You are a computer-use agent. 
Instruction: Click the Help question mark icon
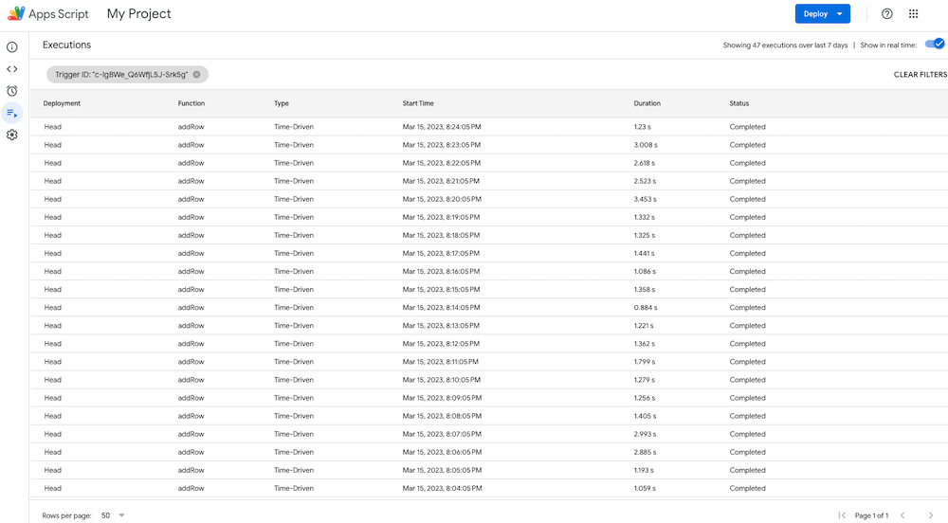(887, 14)
